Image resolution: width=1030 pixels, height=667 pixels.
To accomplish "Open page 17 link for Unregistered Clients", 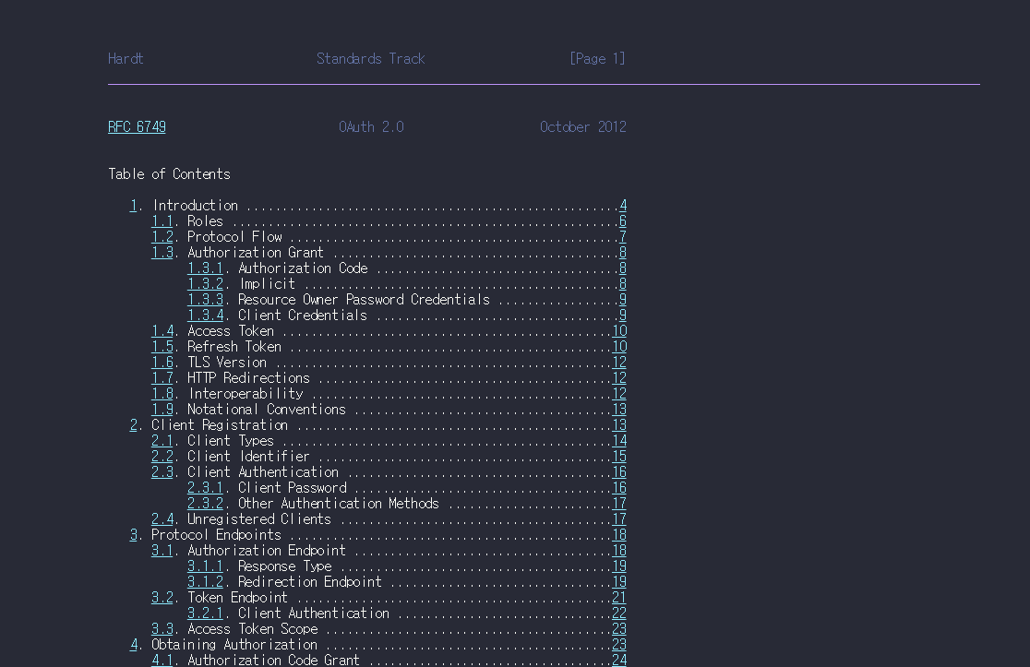I will (619, 520).
